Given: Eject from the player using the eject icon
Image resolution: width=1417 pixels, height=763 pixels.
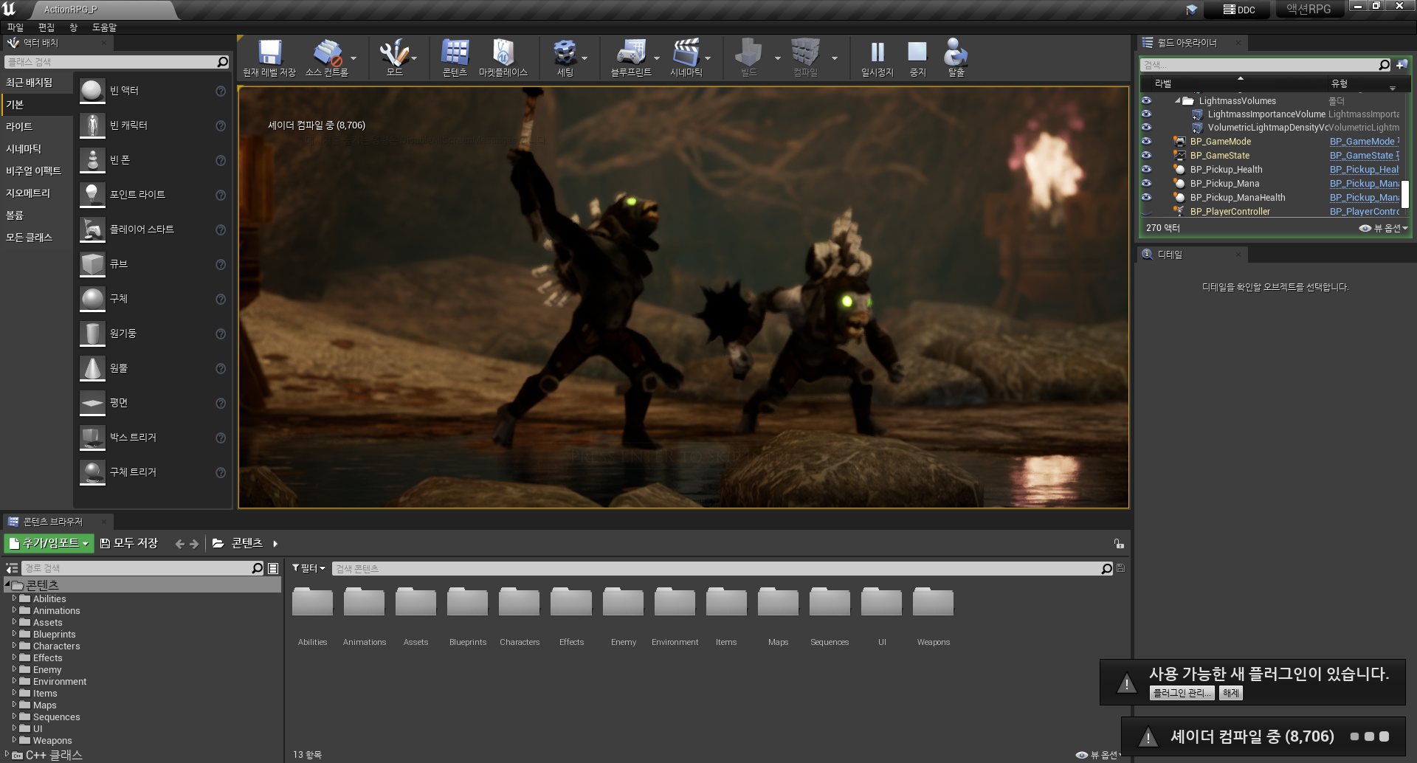Looking at the screenshot, I should point(956,52).
